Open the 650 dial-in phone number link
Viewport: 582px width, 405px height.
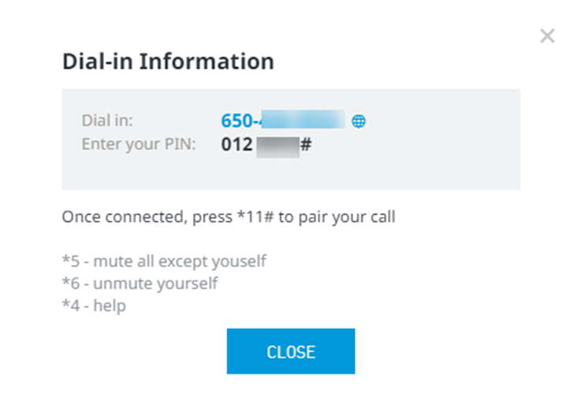pyautogui.click(x=283, y=120)
